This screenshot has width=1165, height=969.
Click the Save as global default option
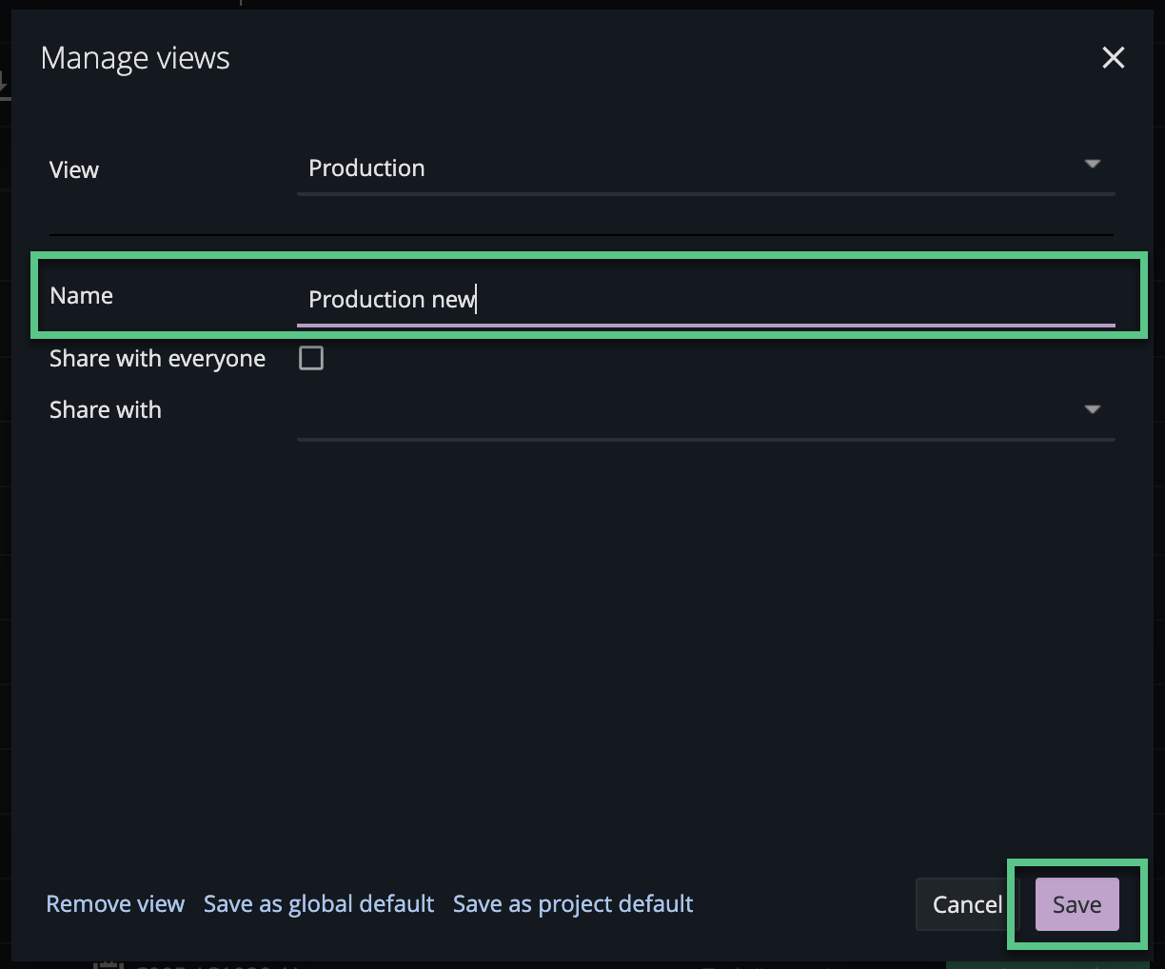[x=318, y=903]
